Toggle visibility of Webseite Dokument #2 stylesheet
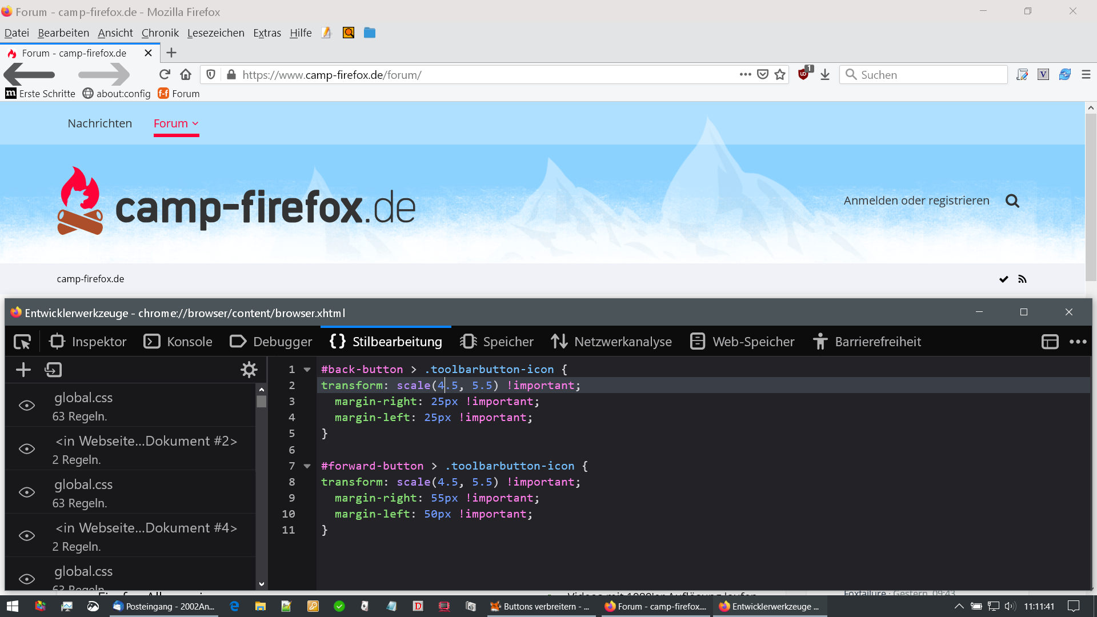The image size is (1097, 617). (27, 449)
